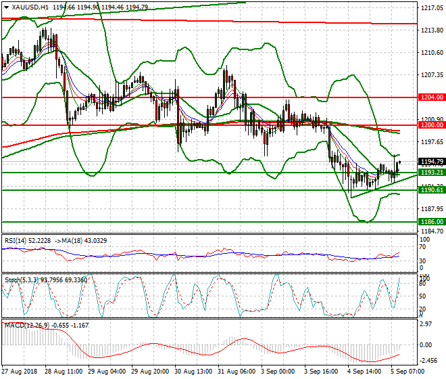Select the 1197.65 price scale value
Viewport: 446px width, 379px height.
[x=432, y=141]
